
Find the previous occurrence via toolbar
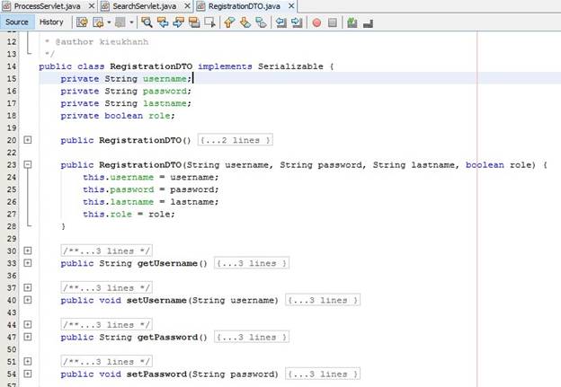point(163,22)
